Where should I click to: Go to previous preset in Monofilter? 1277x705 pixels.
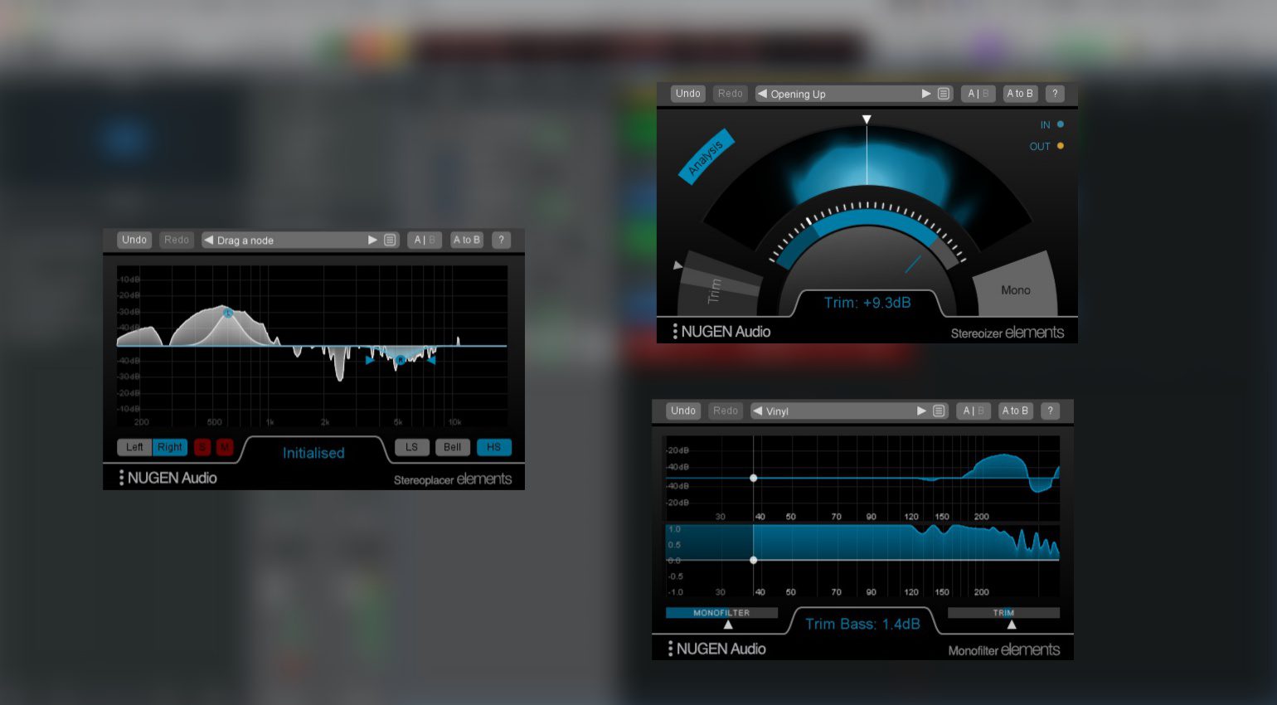tap(757, 411)
